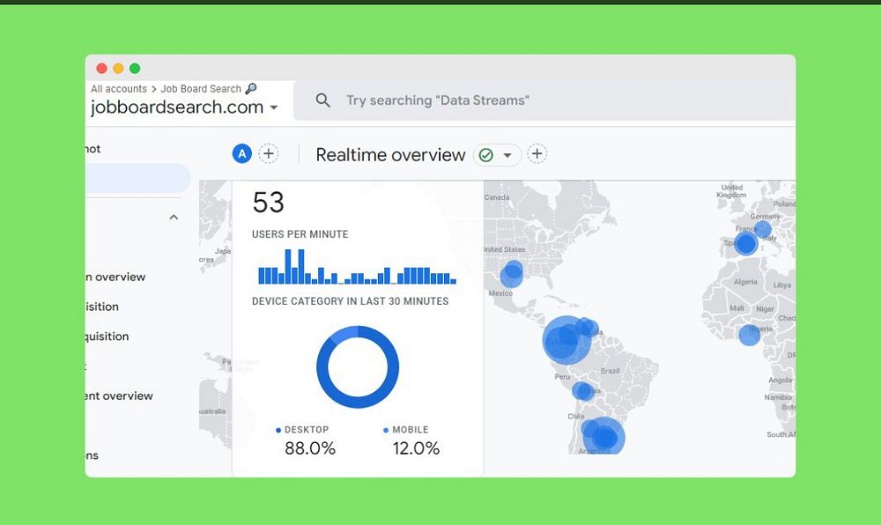Click the Mobile legend entry
The width and height of the screenshot is (881, 525).
pos(405,430)
